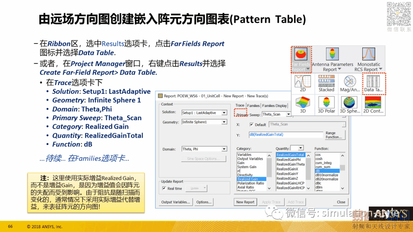
Task: Select RealizedGainRHCP in Quantity list
Action: (291, 188)
